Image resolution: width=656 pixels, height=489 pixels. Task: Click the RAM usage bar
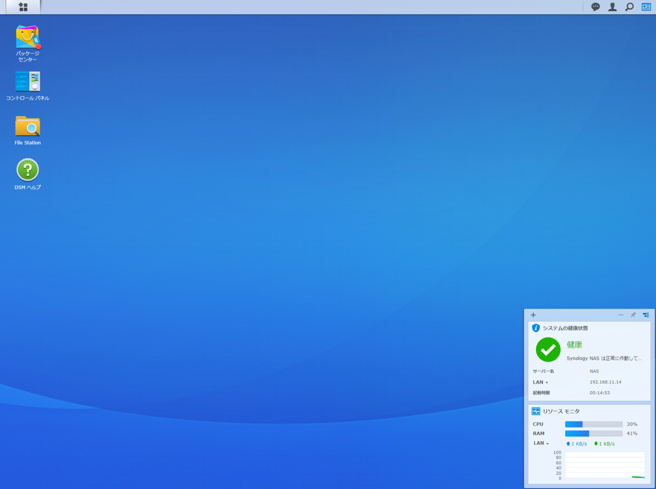[594, 434]
